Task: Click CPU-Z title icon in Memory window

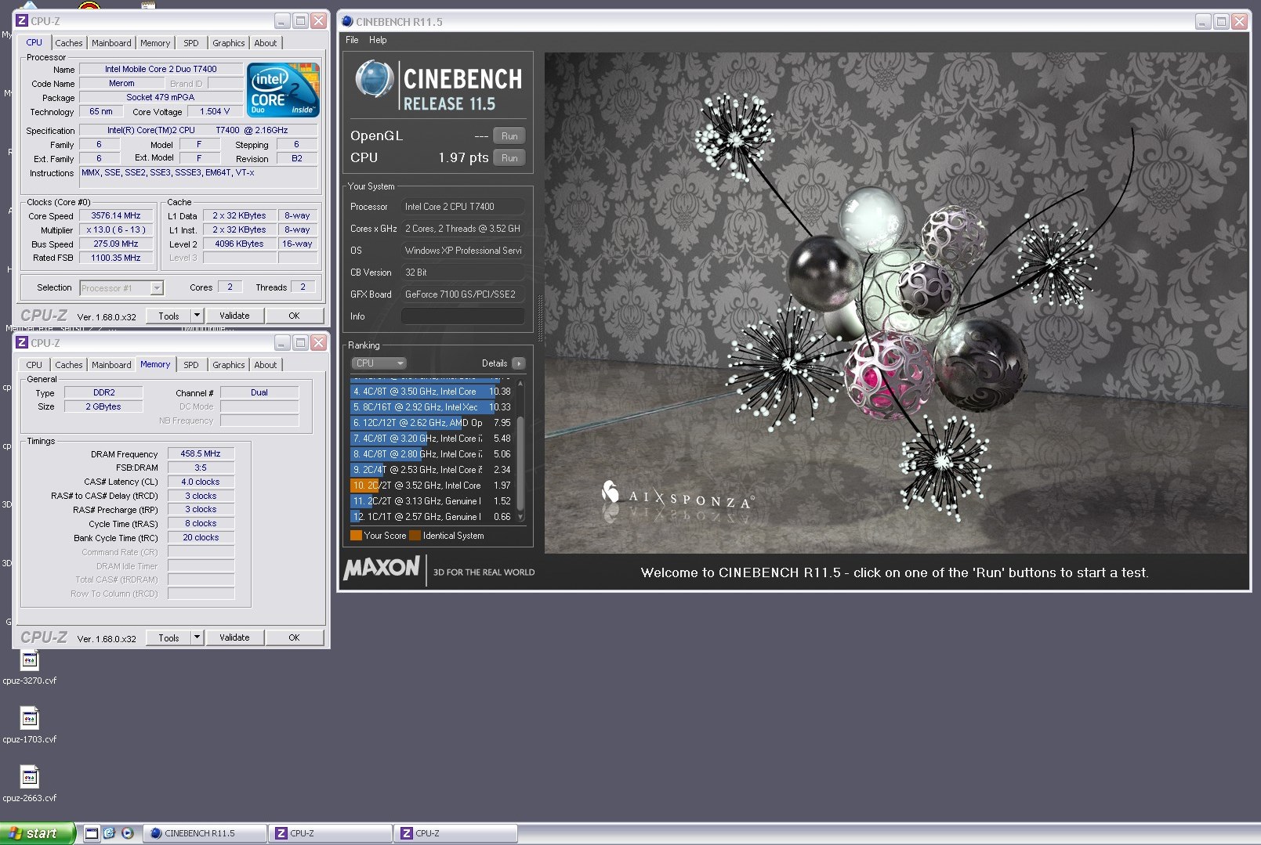Action: (x=22, y=343)
